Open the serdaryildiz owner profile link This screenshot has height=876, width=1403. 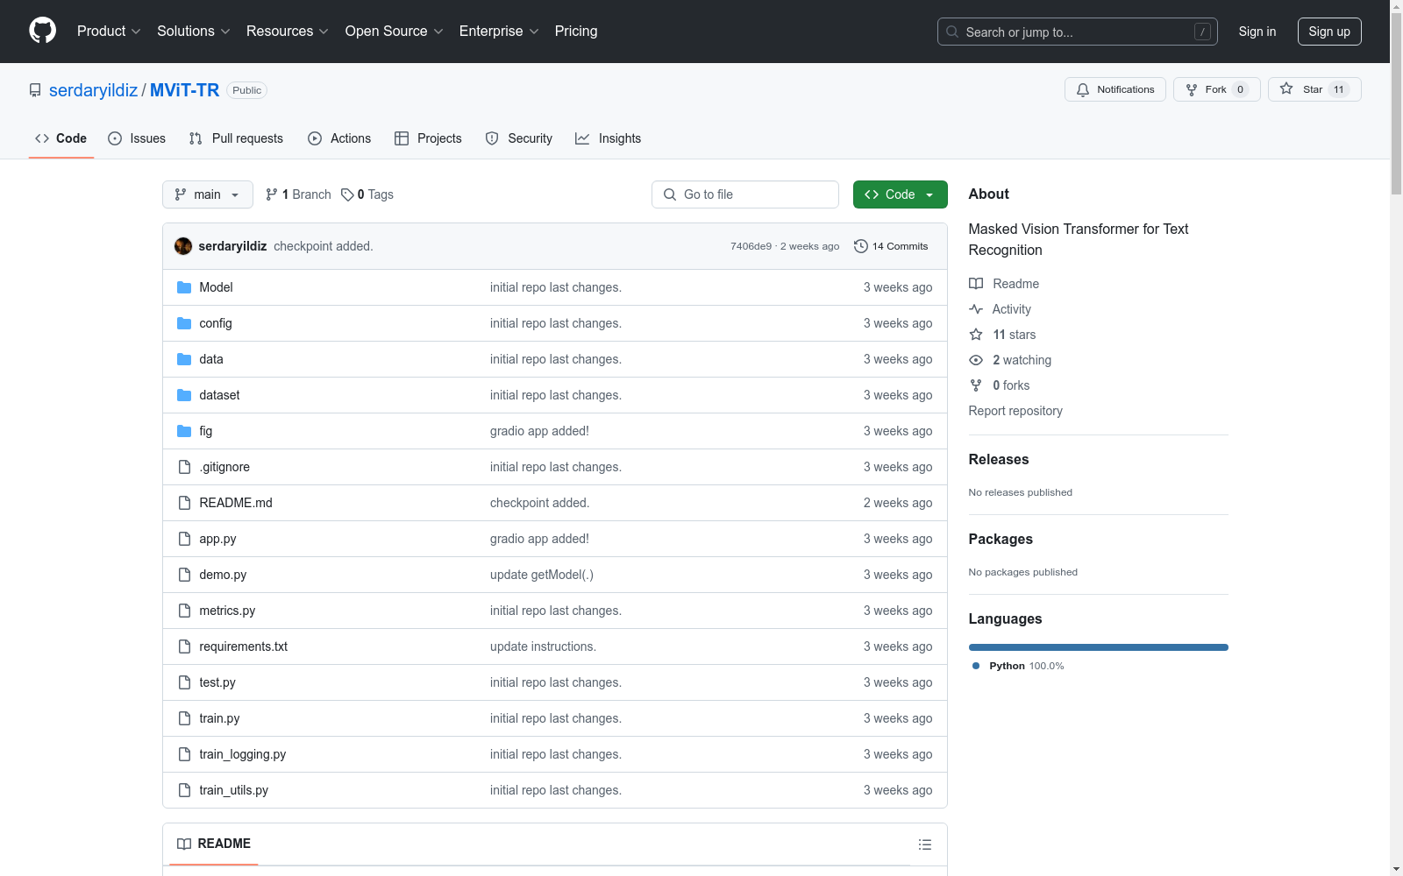point(93,90)
